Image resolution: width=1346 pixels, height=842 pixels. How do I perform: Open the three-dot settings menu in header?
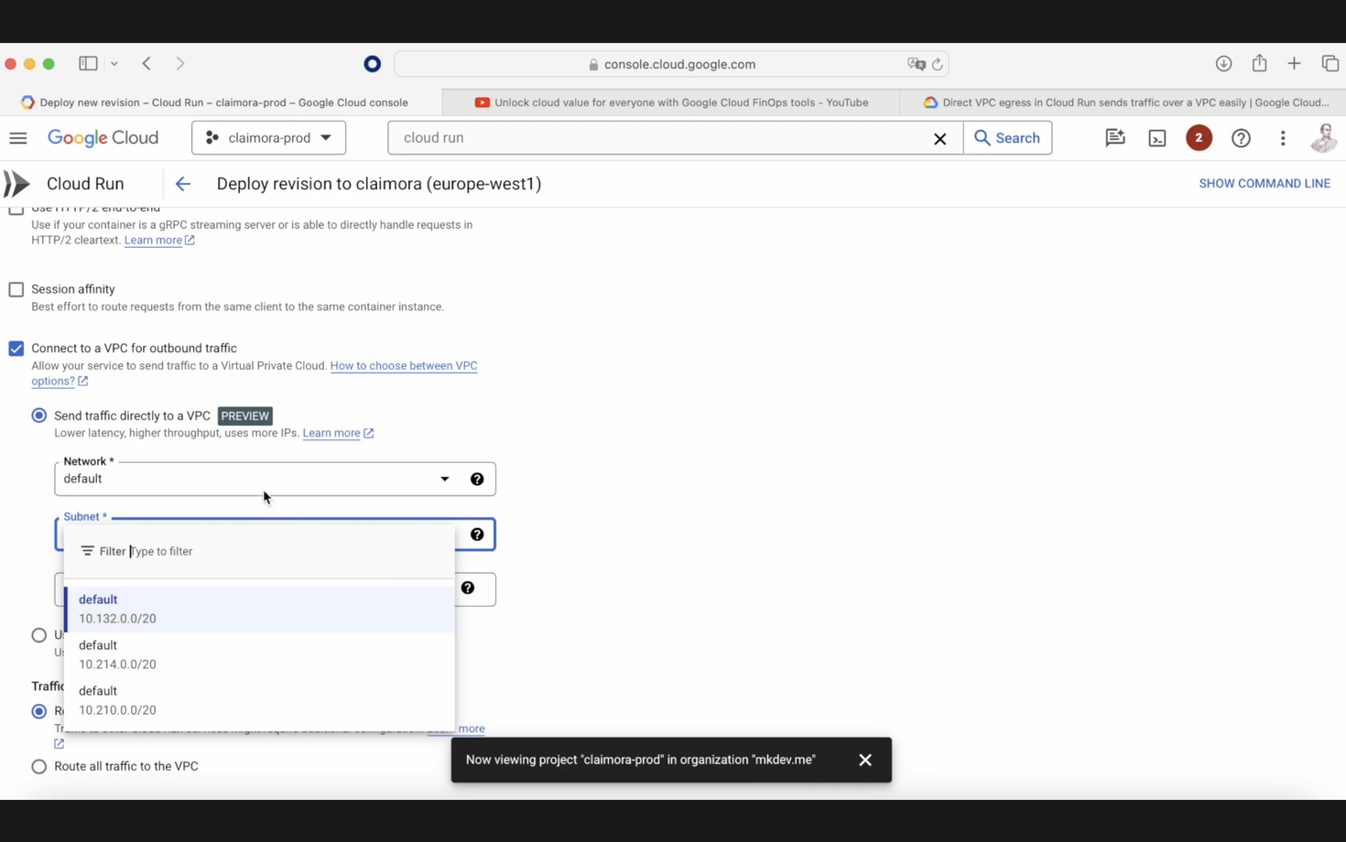tap(1283, 138)
